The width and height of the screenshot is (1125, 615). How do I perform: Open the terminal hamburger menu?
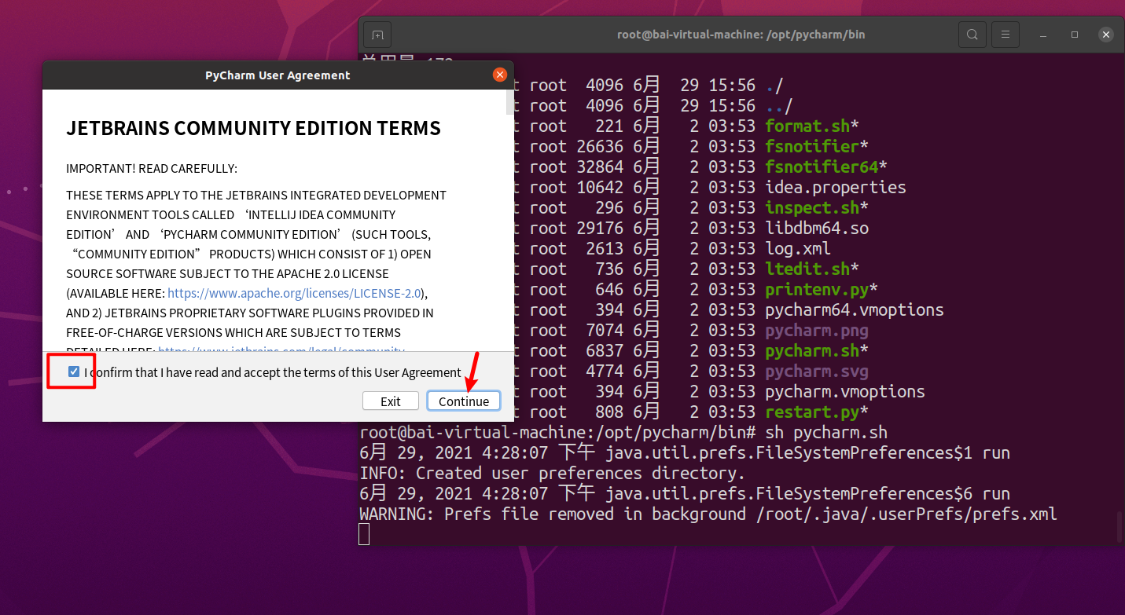1006,35
